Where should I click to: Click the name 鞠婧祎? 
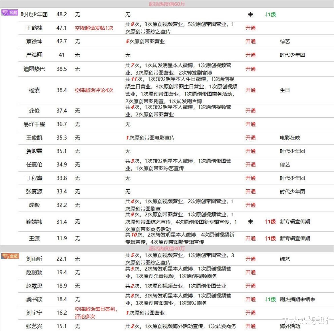(34, 222)
